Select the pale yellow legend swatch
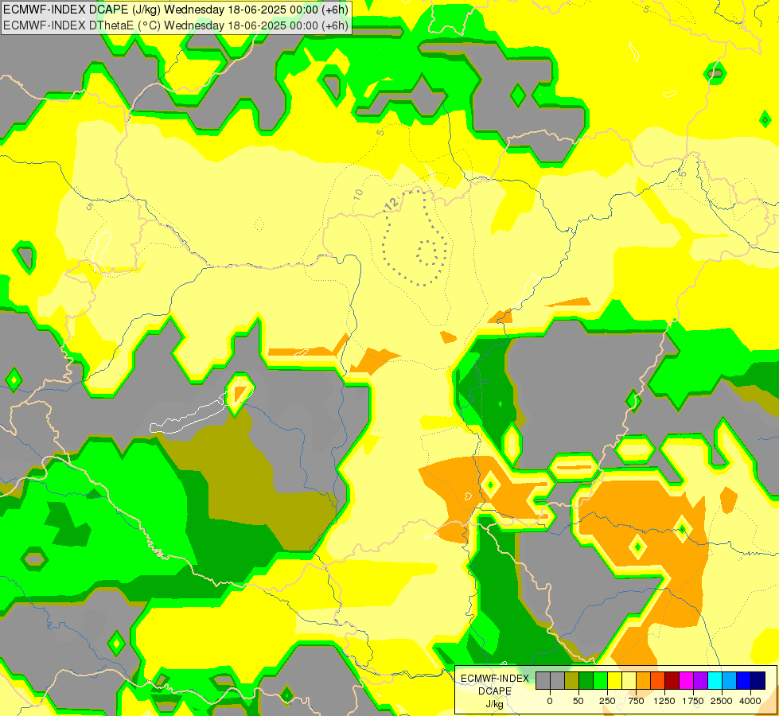Image resolution: width=779 pixels, height=716 pixels. [629, 680]
